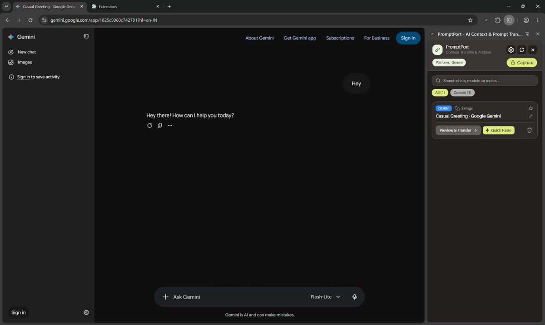Open the browser Extensions puzzle icon
The height and width of the screenshot is (325, 545).
tap(498, 20)
